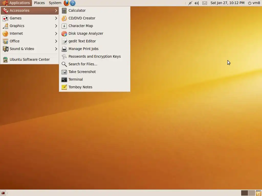
Task: Click the clock showing Sat Jan 27
Action: pos(227,3)
